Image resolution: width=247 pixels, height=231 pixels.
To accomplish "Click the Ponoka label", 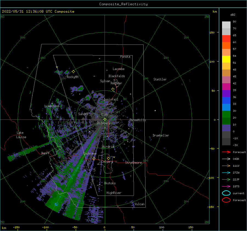I will (125, 57).
